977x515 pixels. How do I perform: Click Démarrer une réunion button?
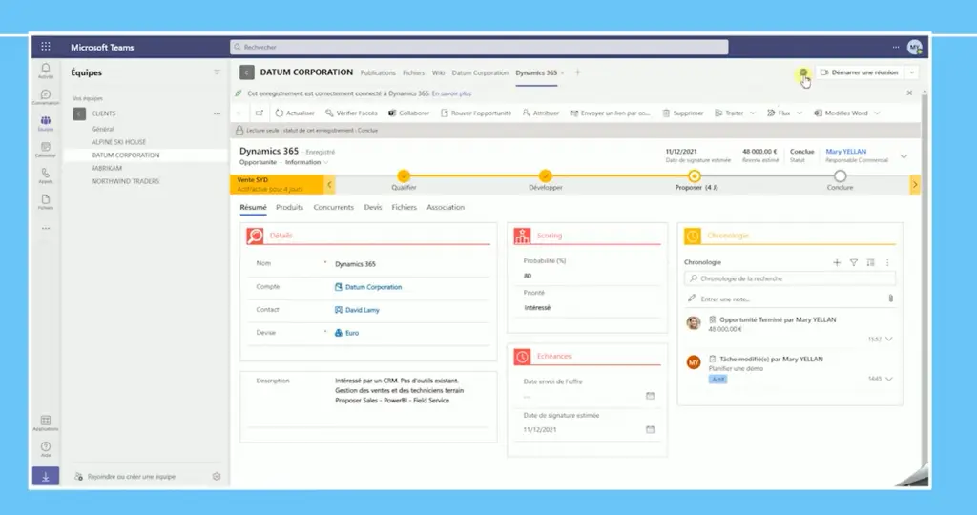[860, 72]
